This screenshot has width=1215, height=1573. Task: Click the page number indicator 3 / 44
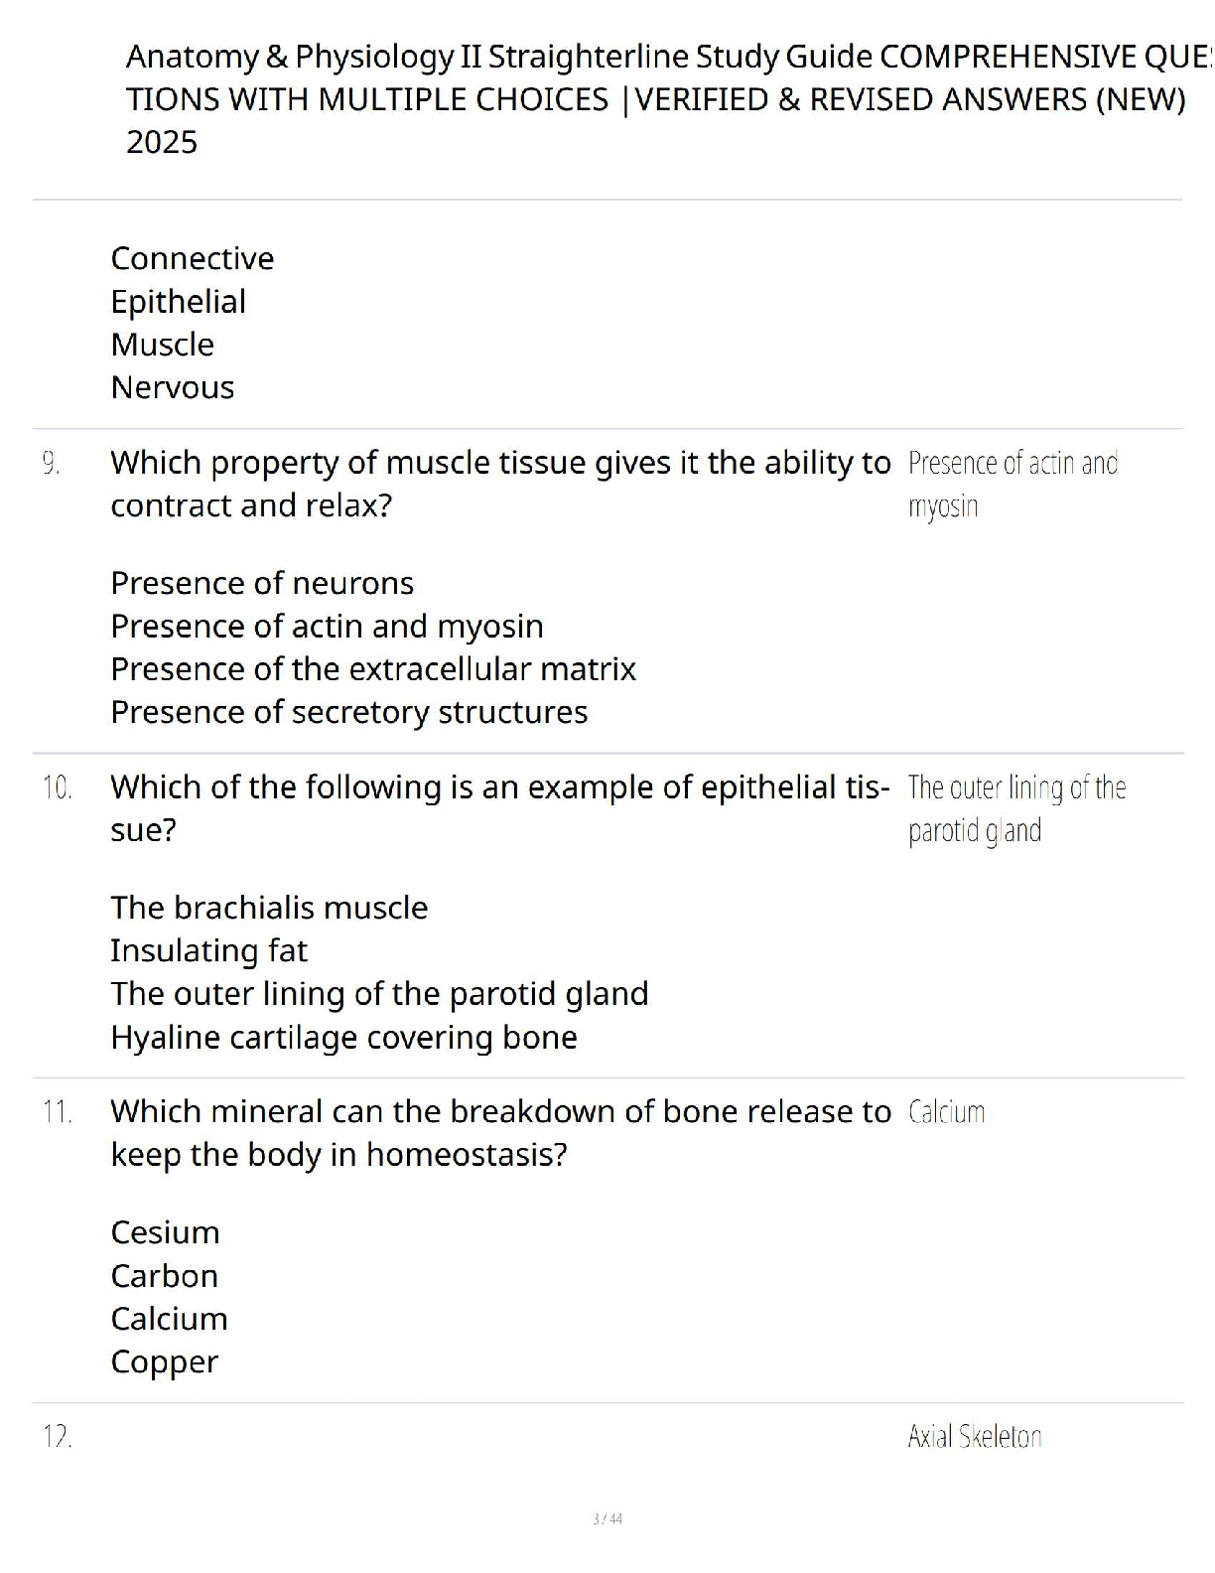tap(607, 1518)
